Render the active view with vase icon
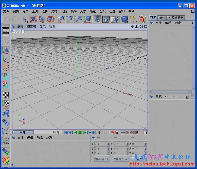Image resolution: width=197 pixels, height=169 pixels. [x=97, y=19]
